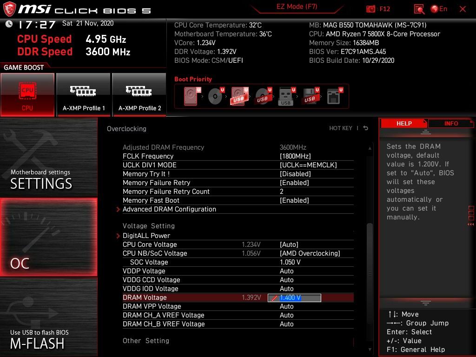This screenshot has width=476, height=357.
Task: Open the HOT KEY menu
Action: [x=341, y=128]
